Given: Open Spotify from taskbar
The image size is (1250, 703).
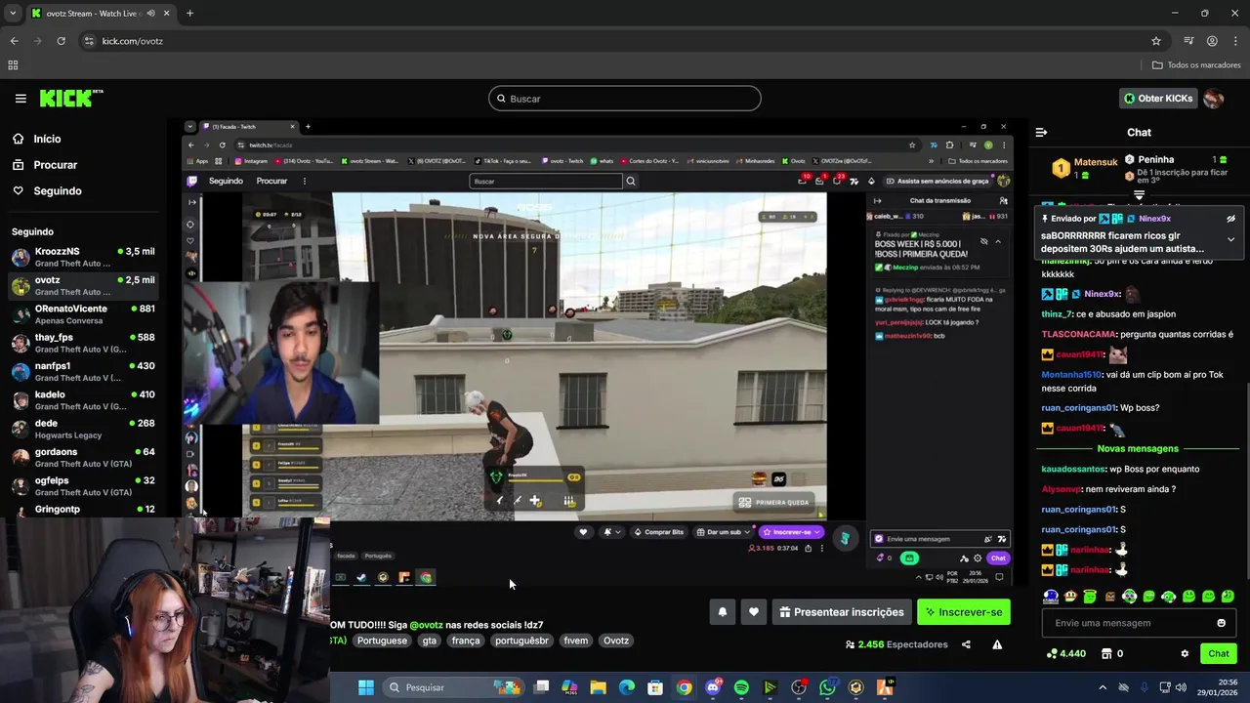Looking at the screenshot, I should [x=741, y=687].
